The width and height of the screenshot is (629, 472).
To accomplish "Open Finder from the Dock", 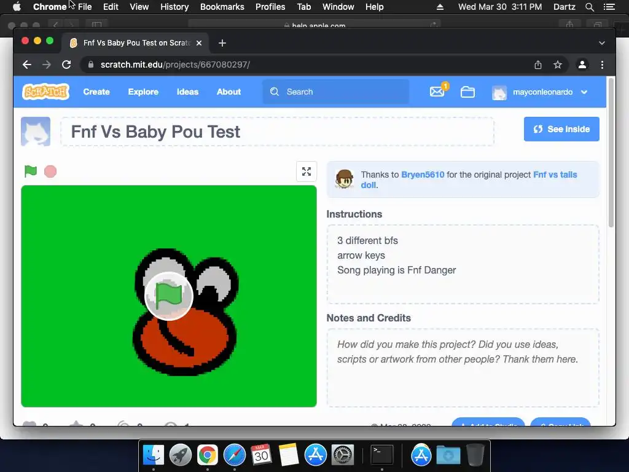I will (154, 455).
